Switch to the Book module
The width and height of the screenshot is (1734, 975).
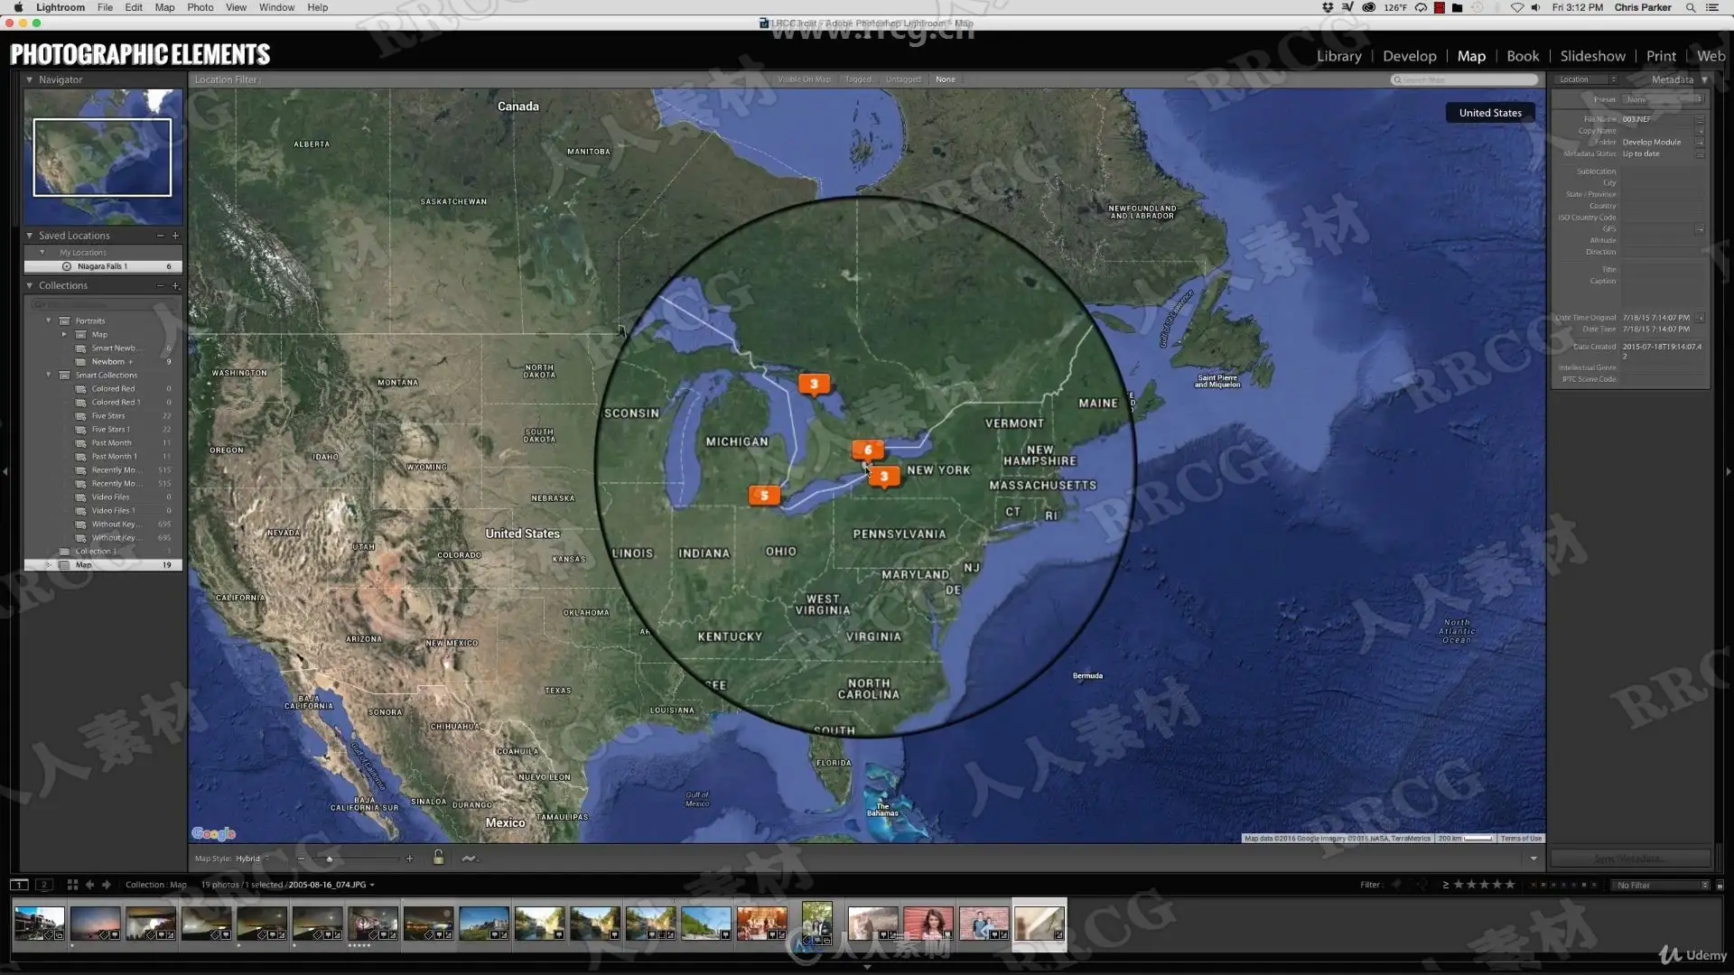1523,56
